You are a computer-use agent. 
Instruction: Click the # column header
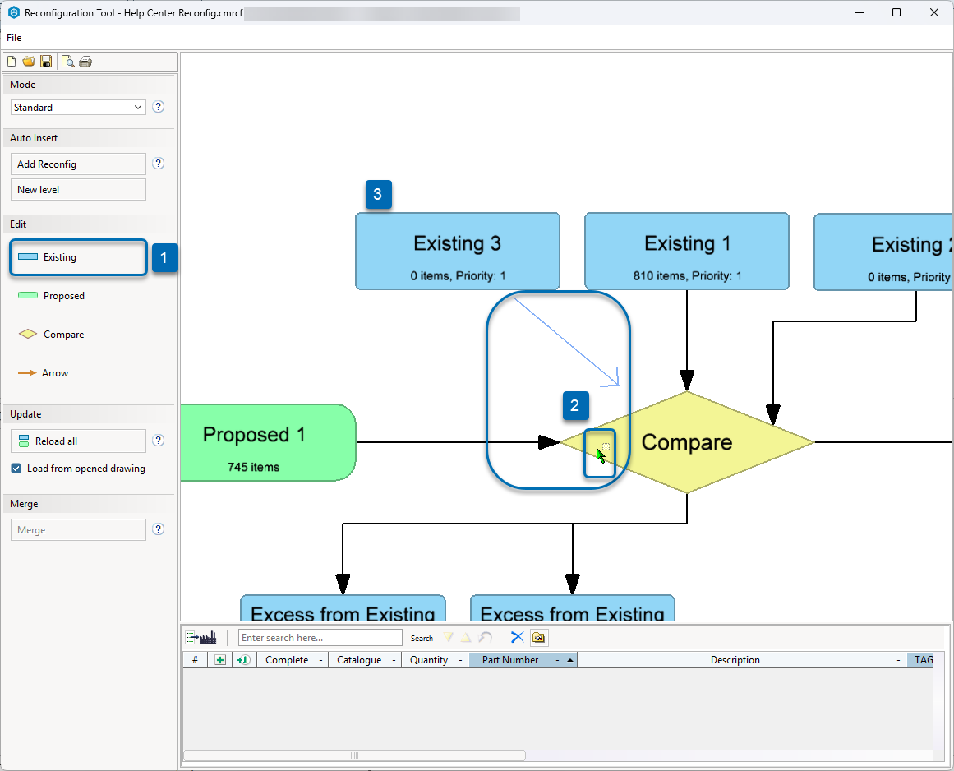coord(195,660)
